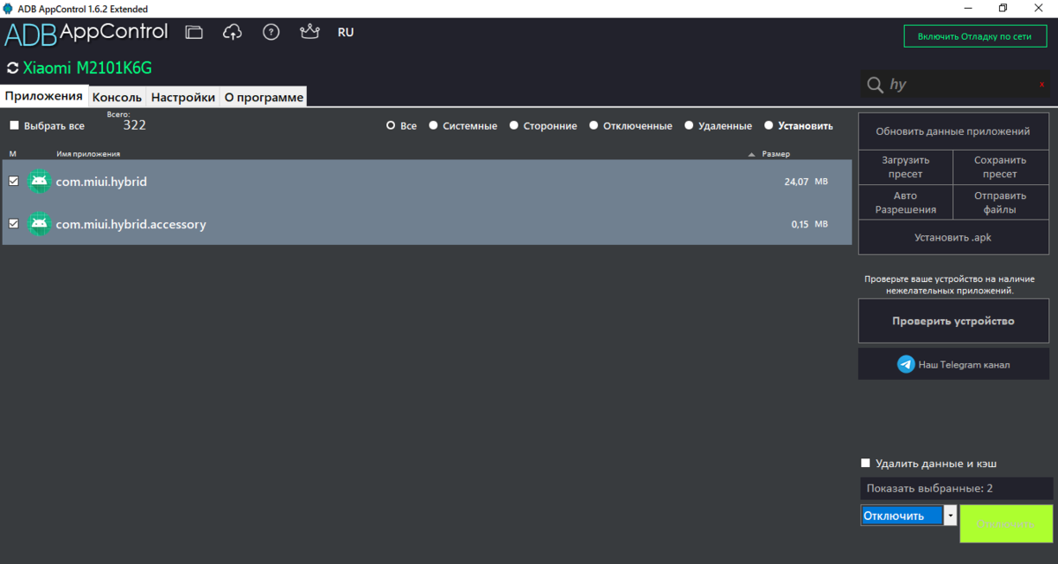Click the com.miui.hybrid Android icon

pos(39,182)
